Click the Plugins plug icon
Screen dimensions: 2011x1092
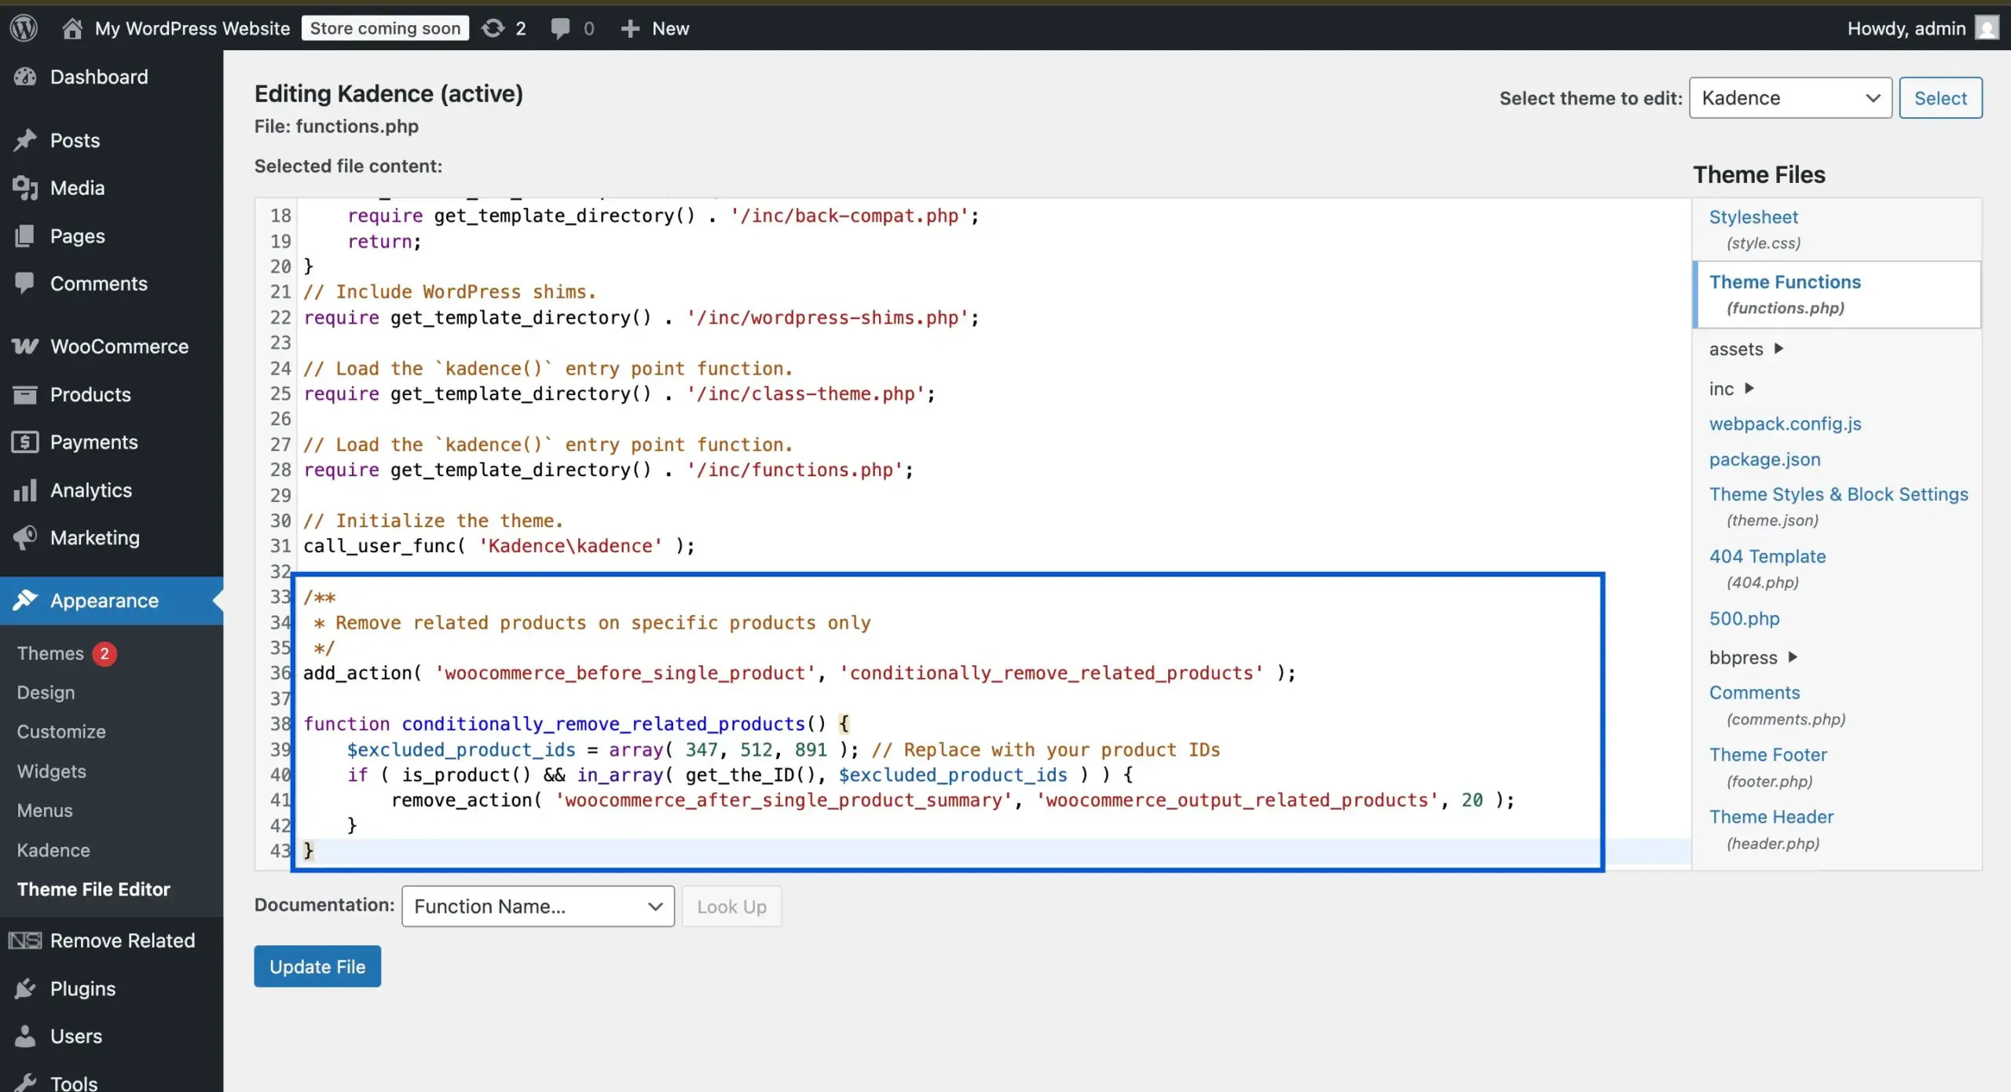click(x=25, y=988)
